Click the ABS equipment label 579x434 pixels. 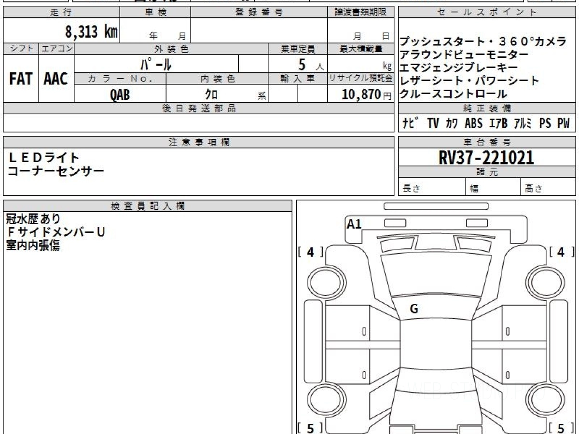tap(473, 123)
